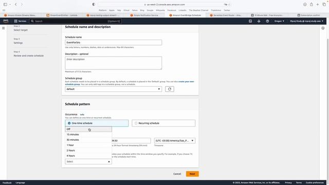Open the America/Sao_Paulo timezone dropdown

(175, 140)
